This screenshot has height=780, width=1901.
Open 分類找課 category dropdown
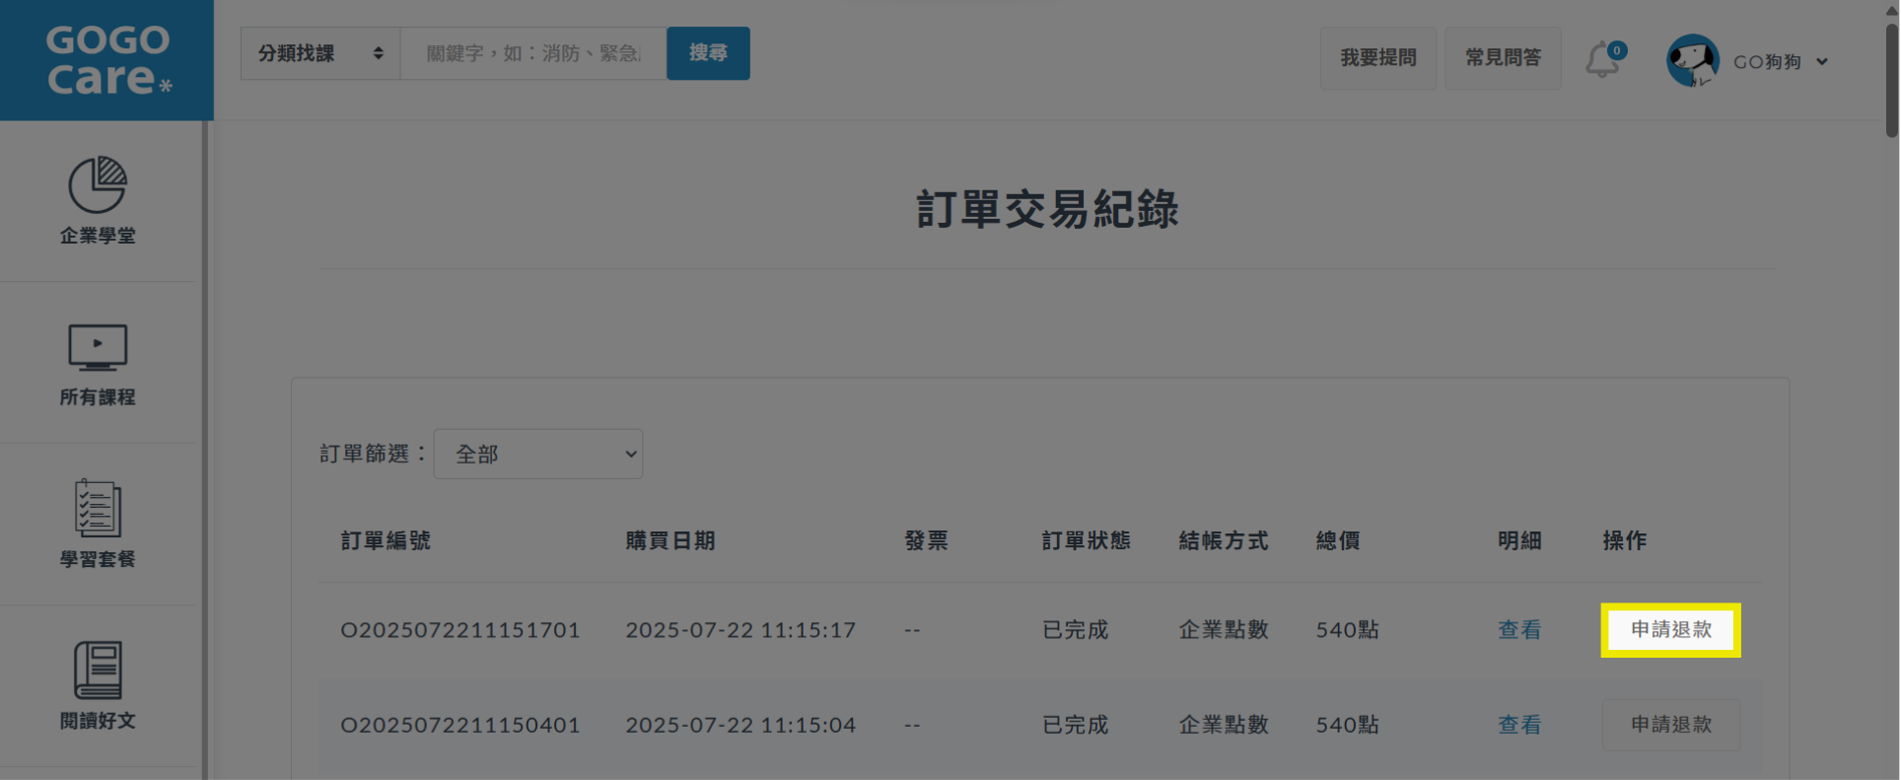click(x=320, y=53)
